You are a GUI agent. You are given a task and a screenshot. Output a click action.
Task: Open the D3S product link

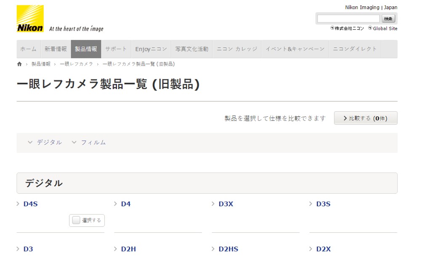coord(323,204)
